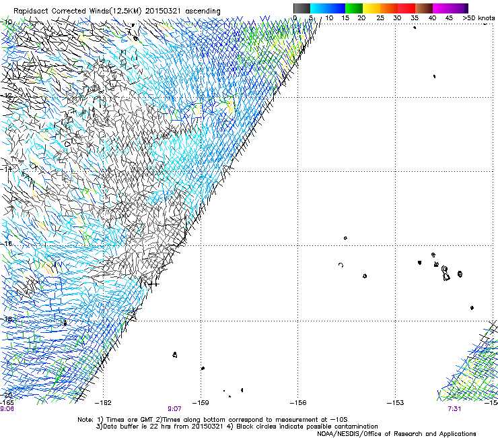Click the '-12' latitude axis label

click(x=7, y=96)
